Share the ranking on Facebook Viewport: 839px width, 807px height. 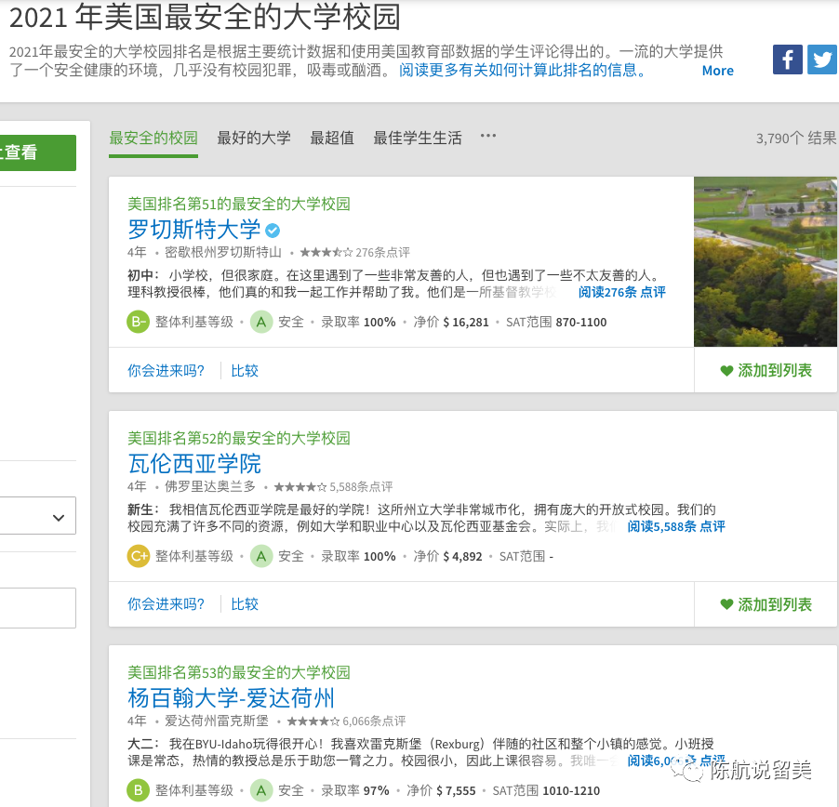tap(787, 60)
